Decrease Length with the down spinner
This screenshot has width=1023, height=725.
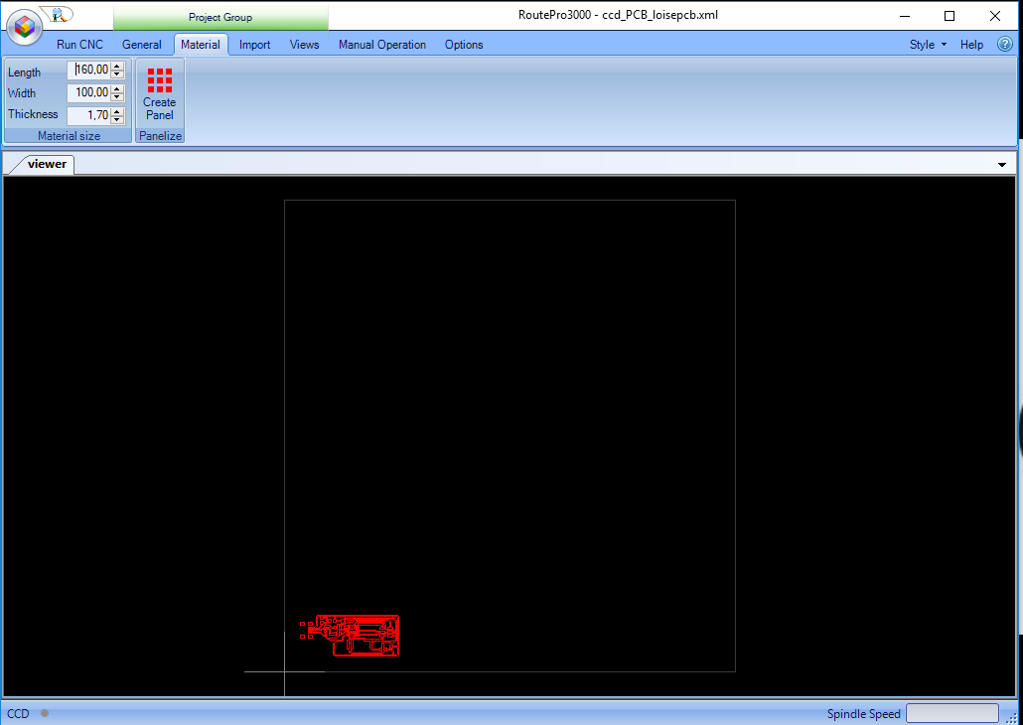tap(117, 74)
